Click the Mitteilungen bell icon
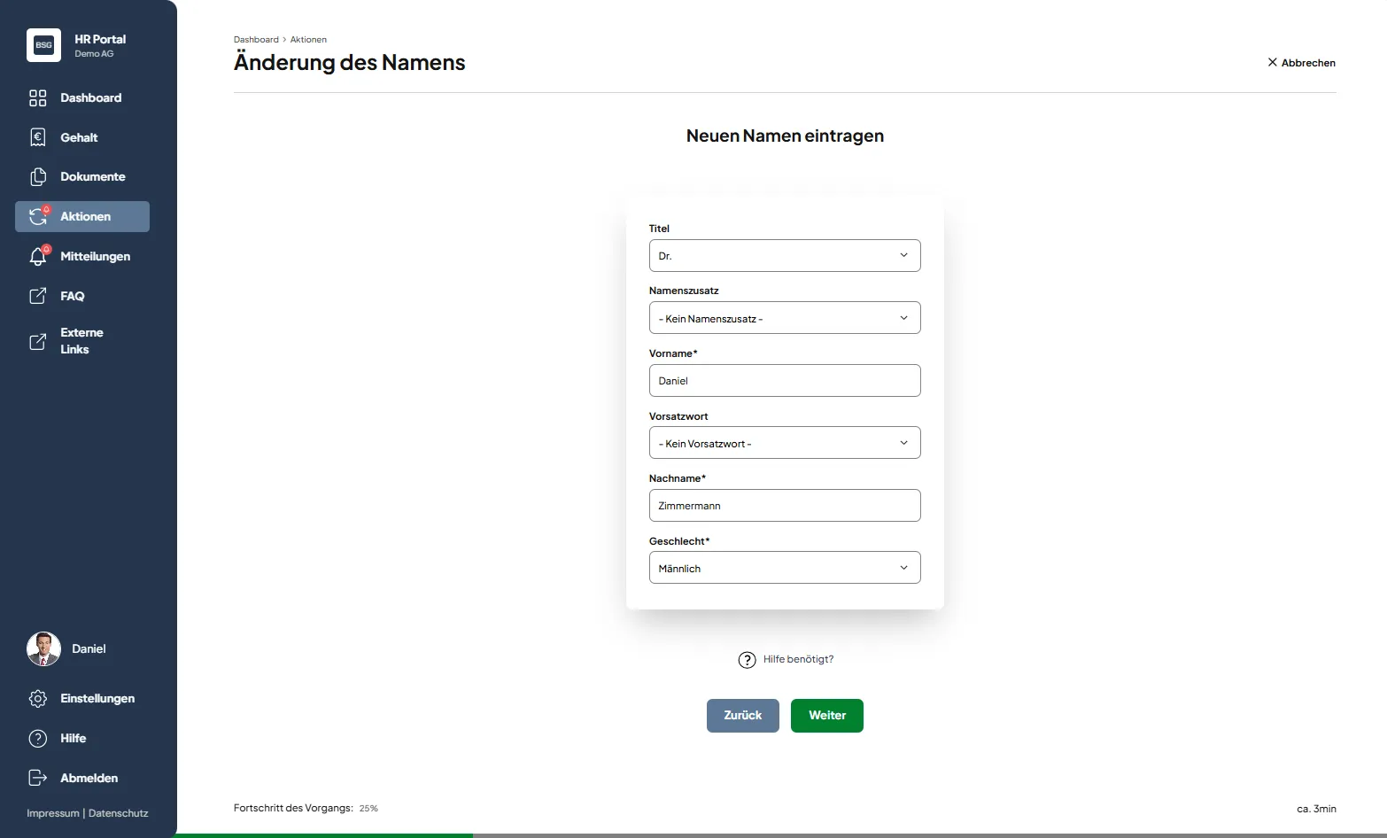1387x838 pixels. pos(37,257)
